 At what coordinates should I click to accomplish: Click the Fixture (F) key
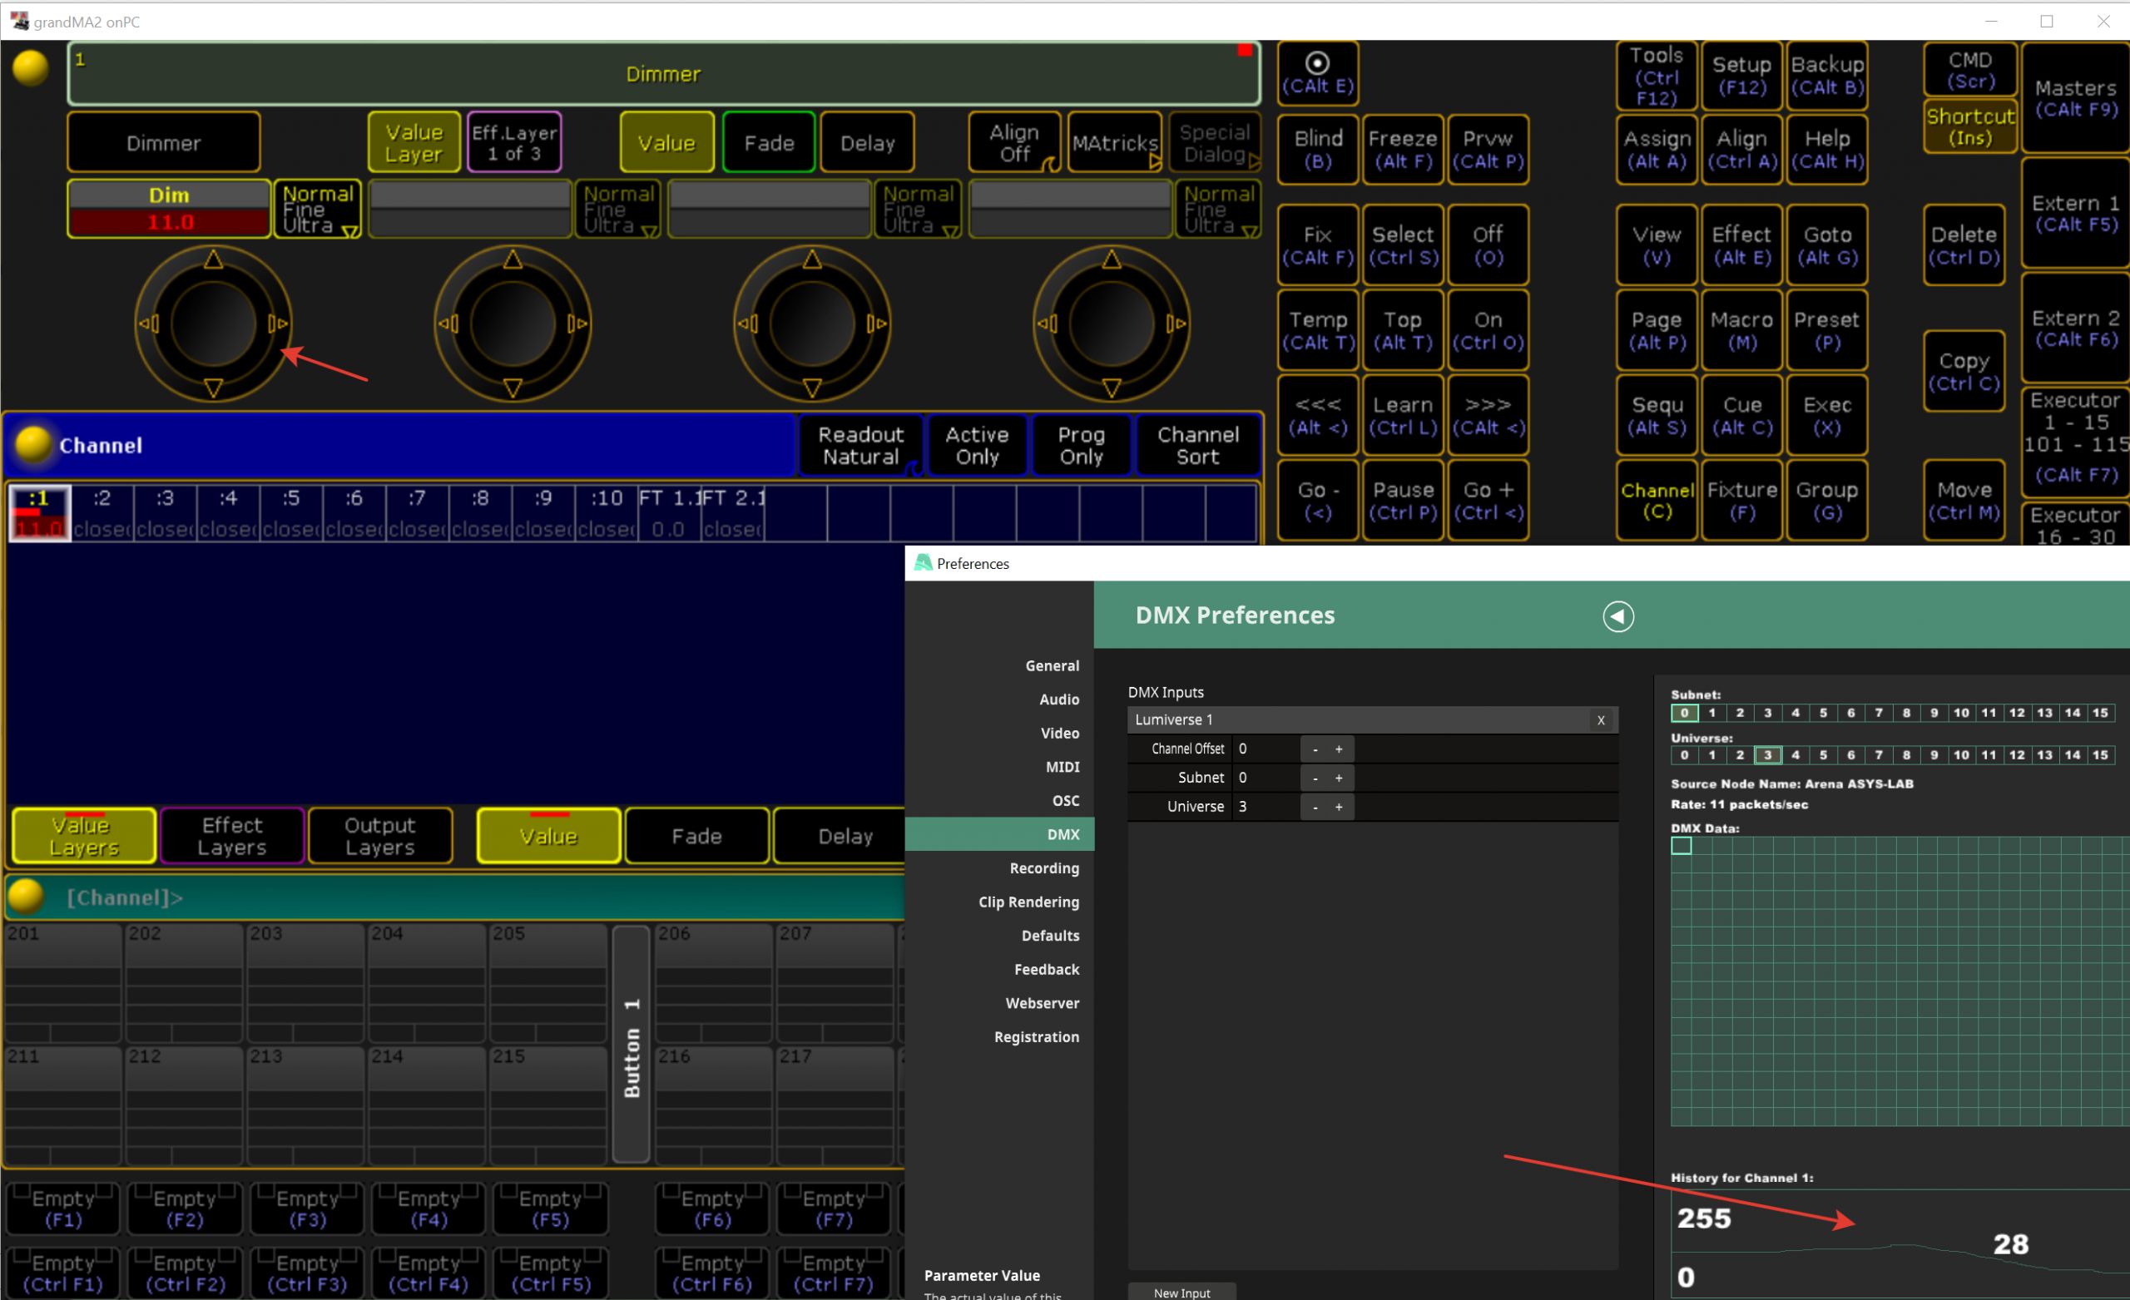(1741, 501)
